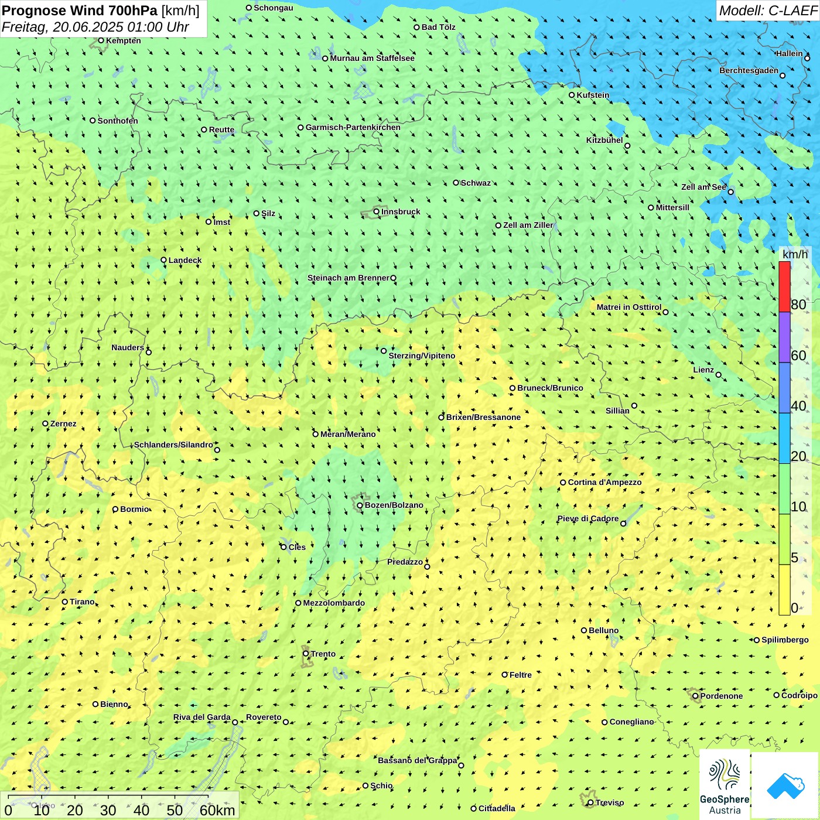Click the 'Lienz' city label
The image size is (820, 820).
point(703,370)
